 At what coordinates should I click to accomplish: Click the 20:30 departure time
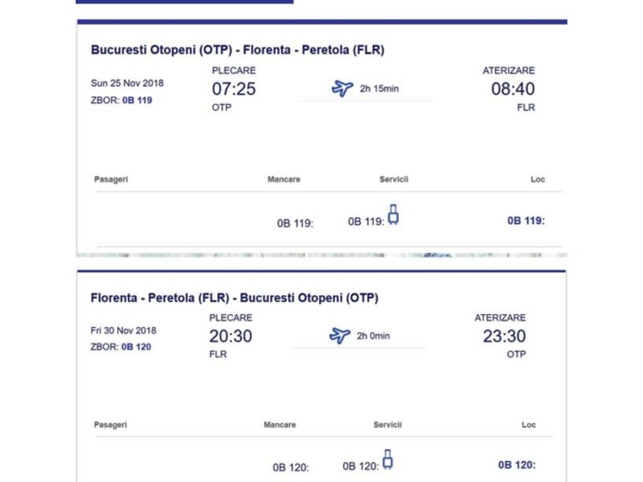pos(231,337)
